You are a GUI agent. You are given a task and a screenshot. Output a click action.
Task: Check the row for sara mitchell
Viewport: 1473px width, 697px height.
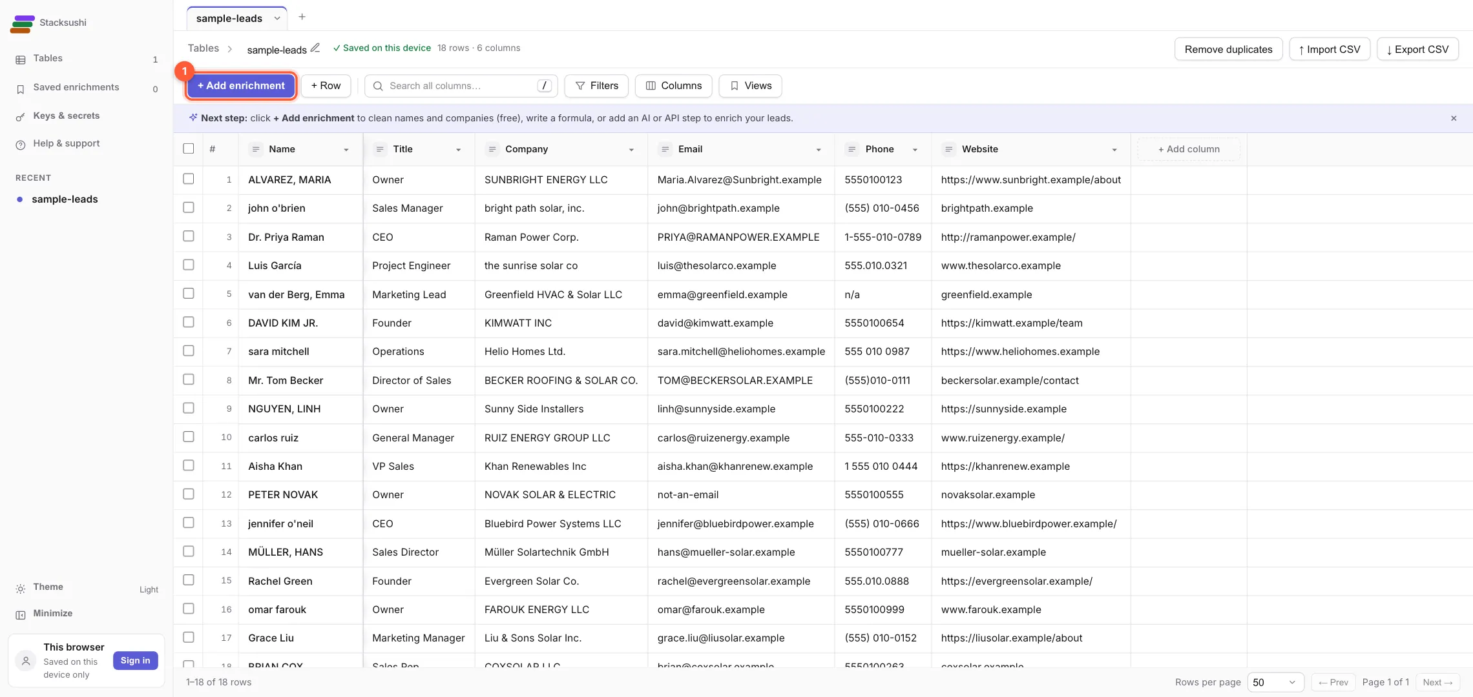coord(189,350)
